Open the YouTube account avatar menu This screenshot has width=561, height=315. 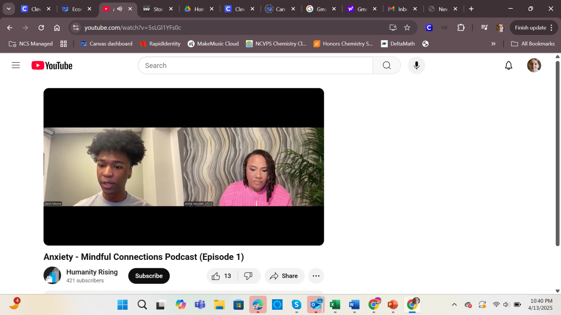point(534,65)
